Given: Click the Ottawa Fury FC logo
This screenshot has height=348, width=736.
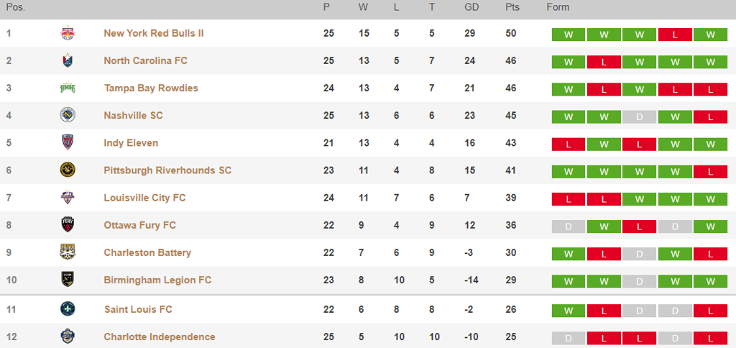Looking at the screenshot, I should pos(68,224).
